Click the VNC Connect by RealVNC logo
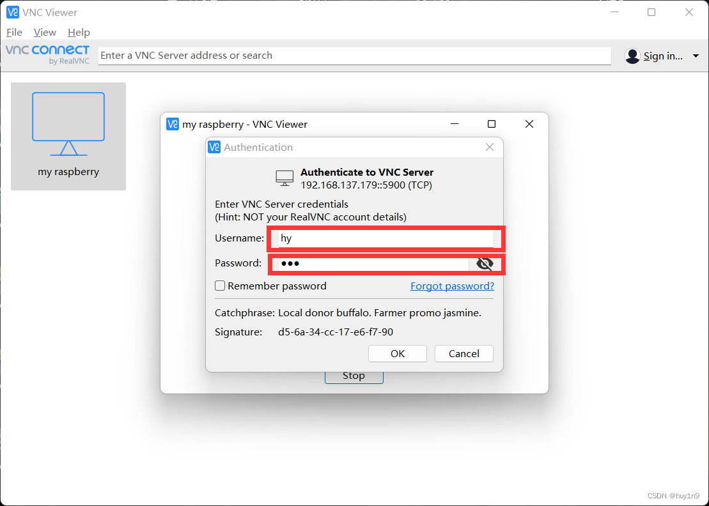709x506 pixels. (47, 55)
